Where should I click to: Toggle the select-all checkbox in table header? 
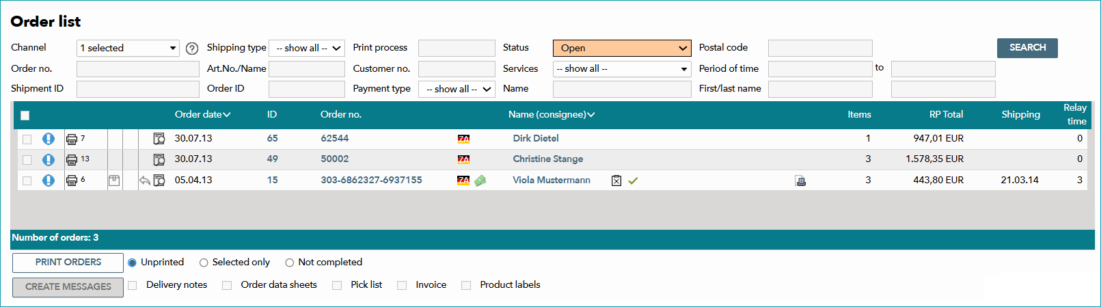[25, 116]
